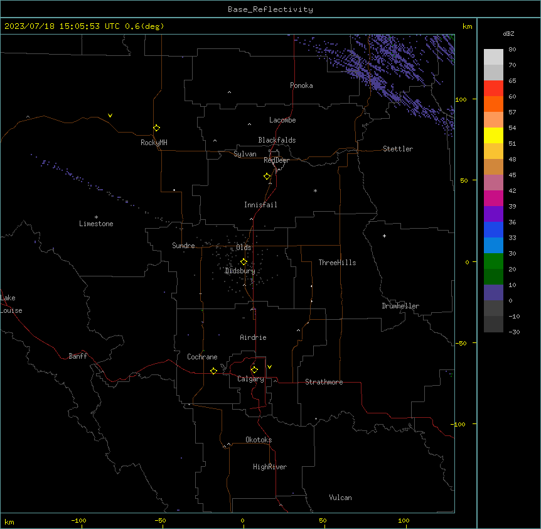Click the yellow marker below Cochrane
Viewport: 541px width, 529px height.
point(213,371)
